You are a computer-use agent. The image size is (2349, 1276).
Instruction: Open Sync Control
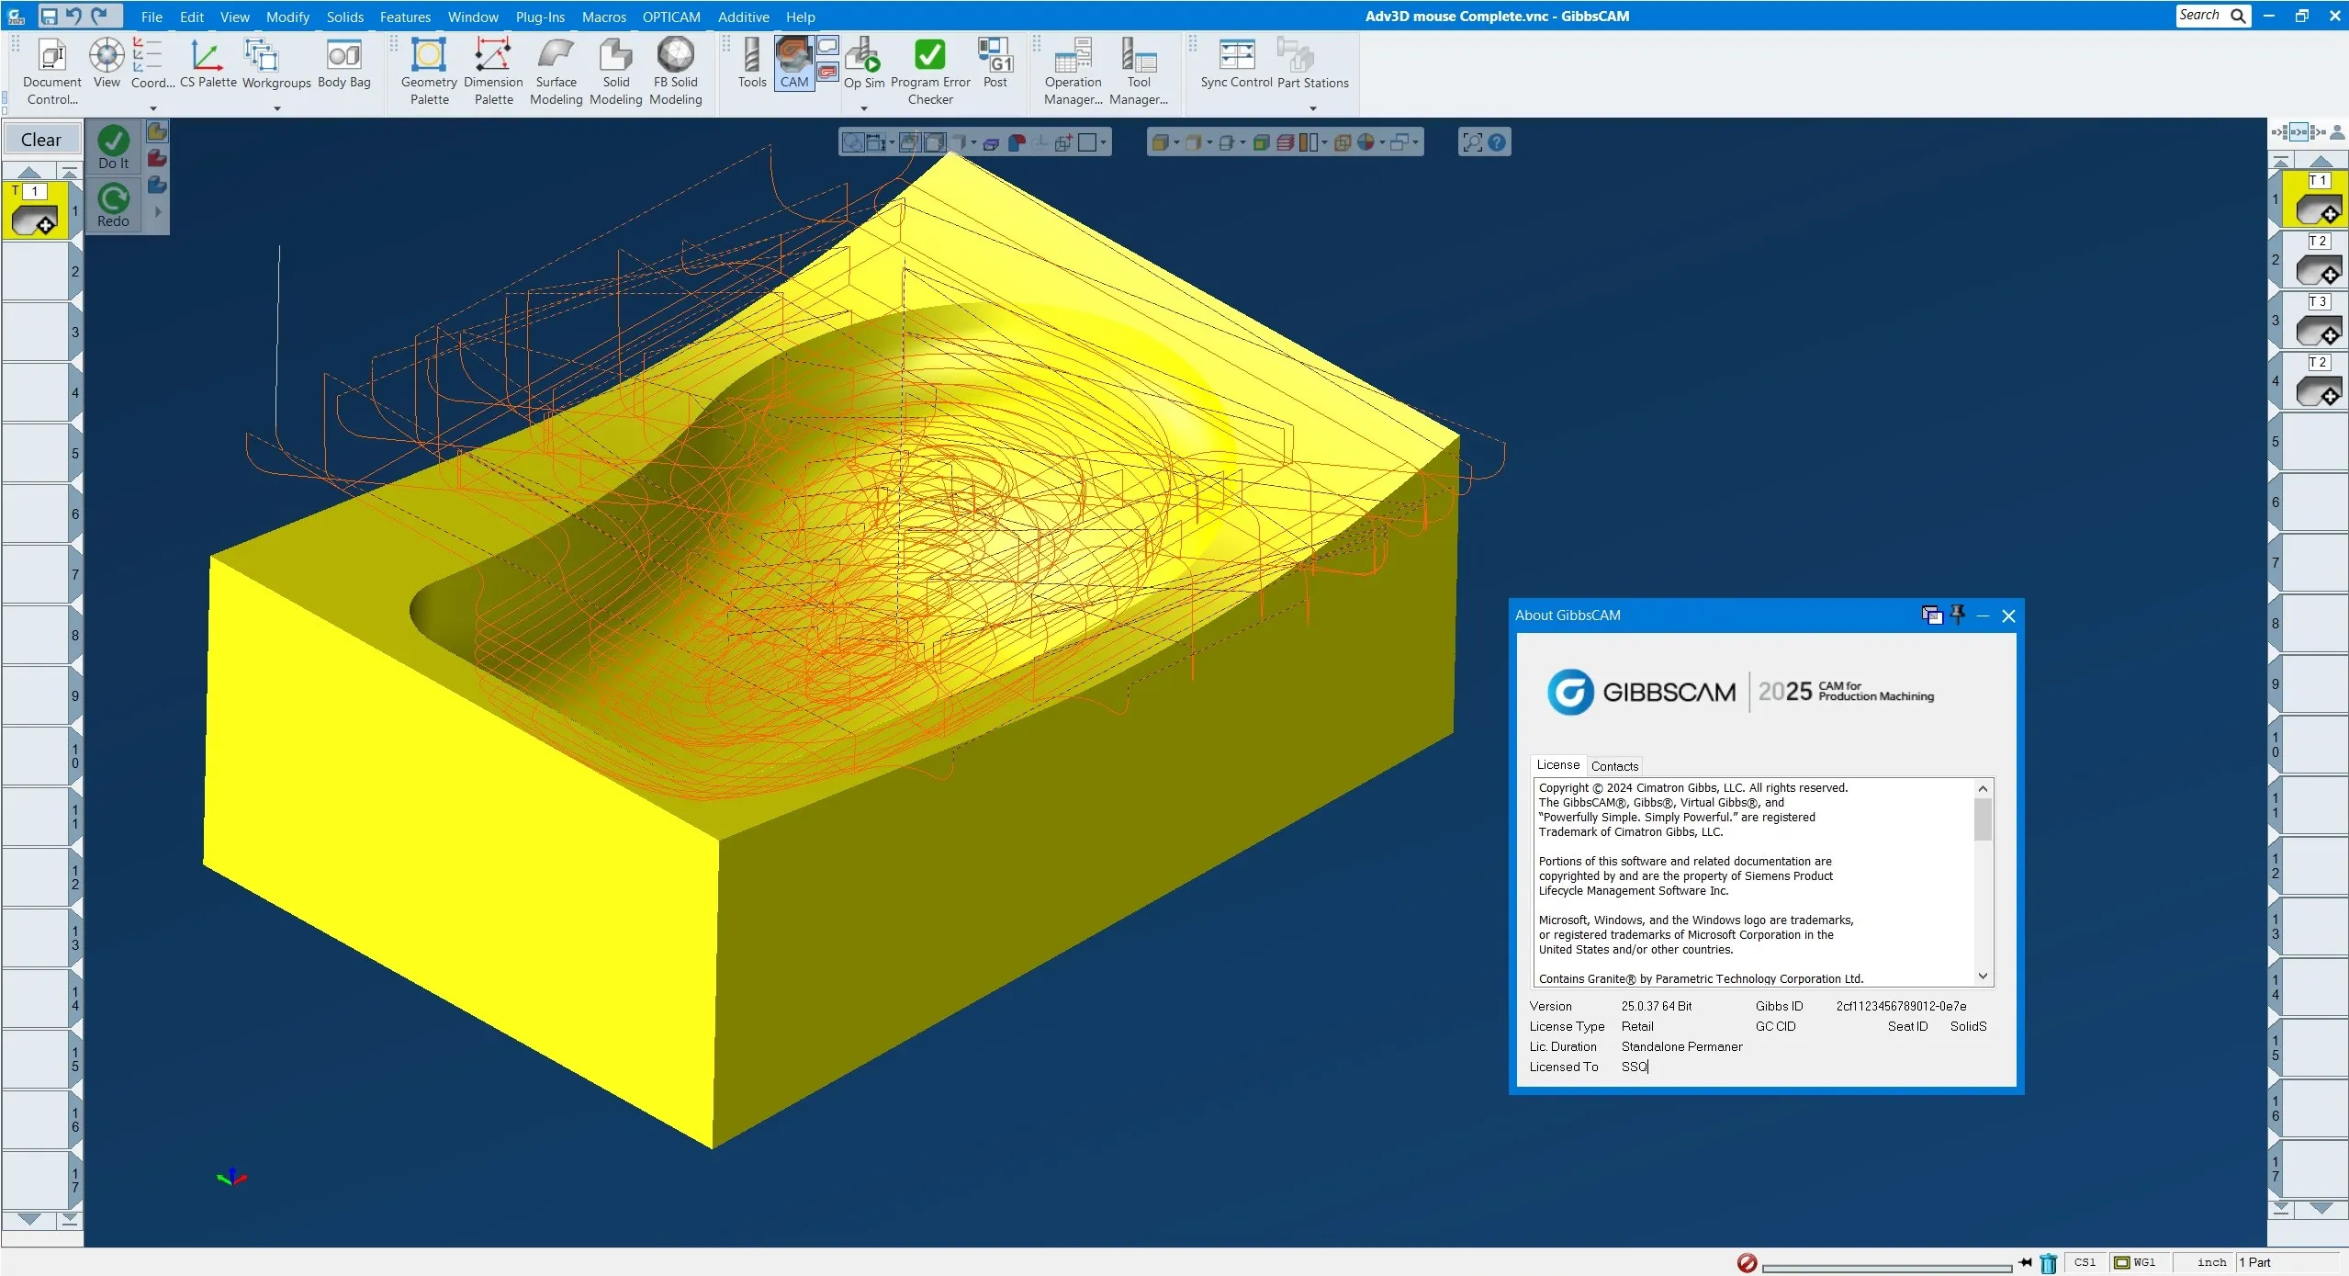[1236, 63]
